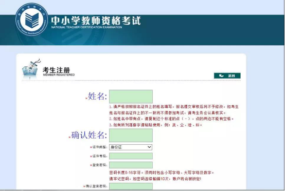Screen dimensions: 285x191
Task: Focus the 登录密码 password field
Action: click(x=131, y=165)
